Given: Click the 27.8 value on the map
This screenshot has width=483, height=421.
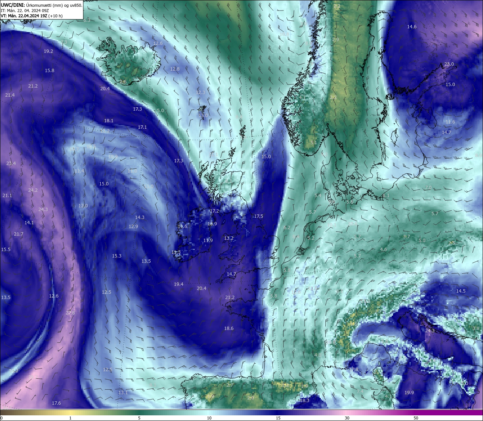Looking at the screenshot, I should click(x=70, y=313).
